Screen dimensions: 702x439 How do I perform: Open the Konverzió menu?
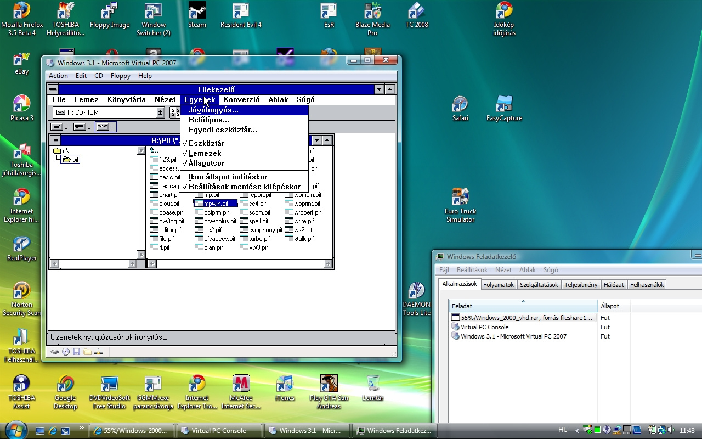point(242,100)
